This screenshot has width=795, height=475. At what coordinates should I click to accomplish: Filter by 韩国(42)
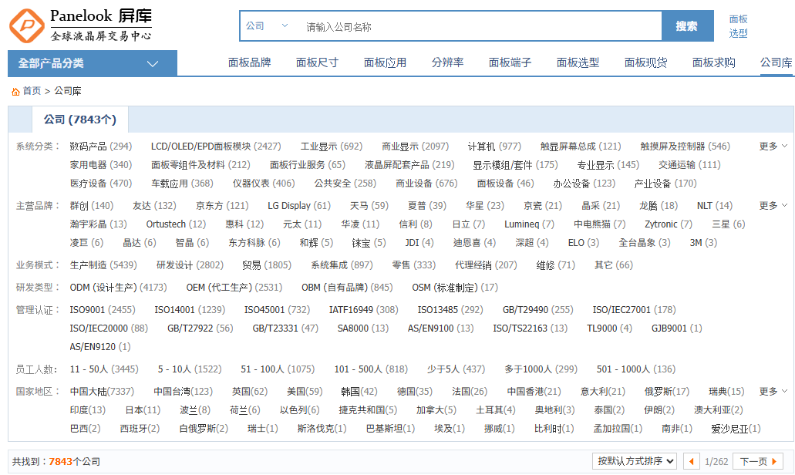click(359, 392)
